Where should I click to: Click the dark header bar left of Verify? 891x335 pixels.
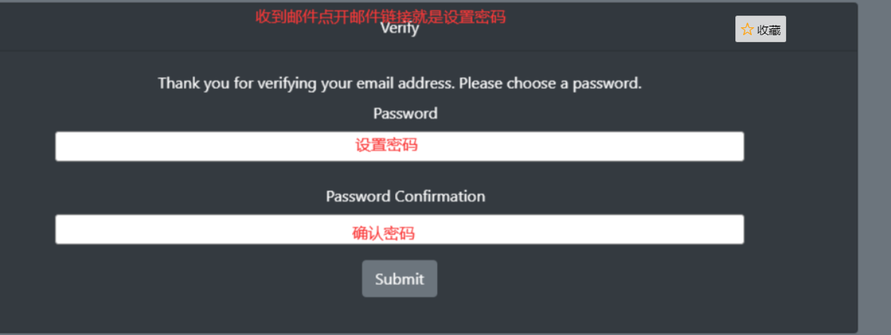point(171,27)
